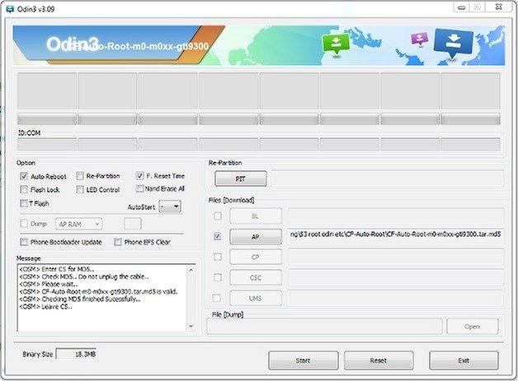Click the small field next to AP RAM

133,224
